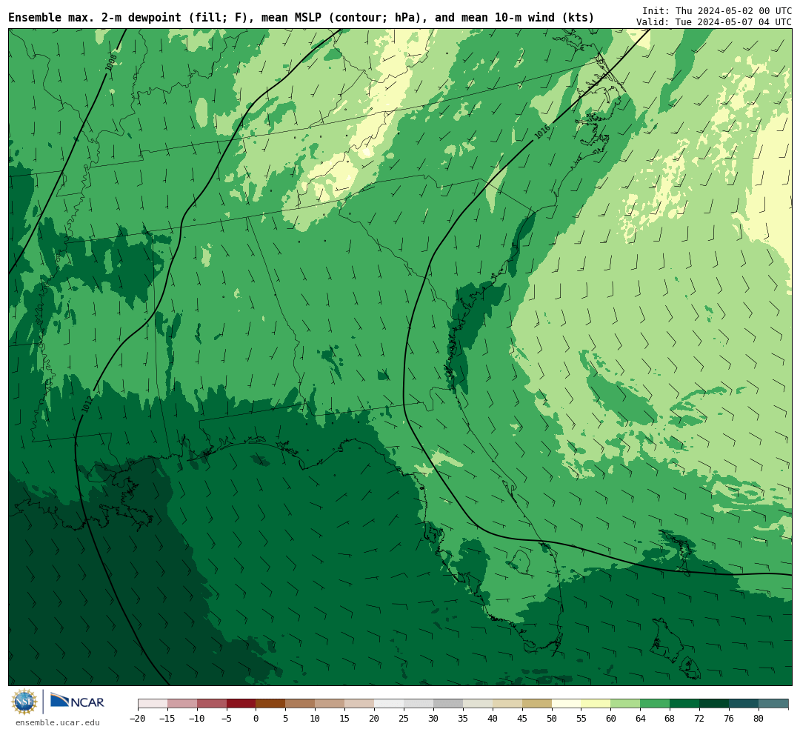
Task: Click the colorbar tick label 40
Action: 493,719
